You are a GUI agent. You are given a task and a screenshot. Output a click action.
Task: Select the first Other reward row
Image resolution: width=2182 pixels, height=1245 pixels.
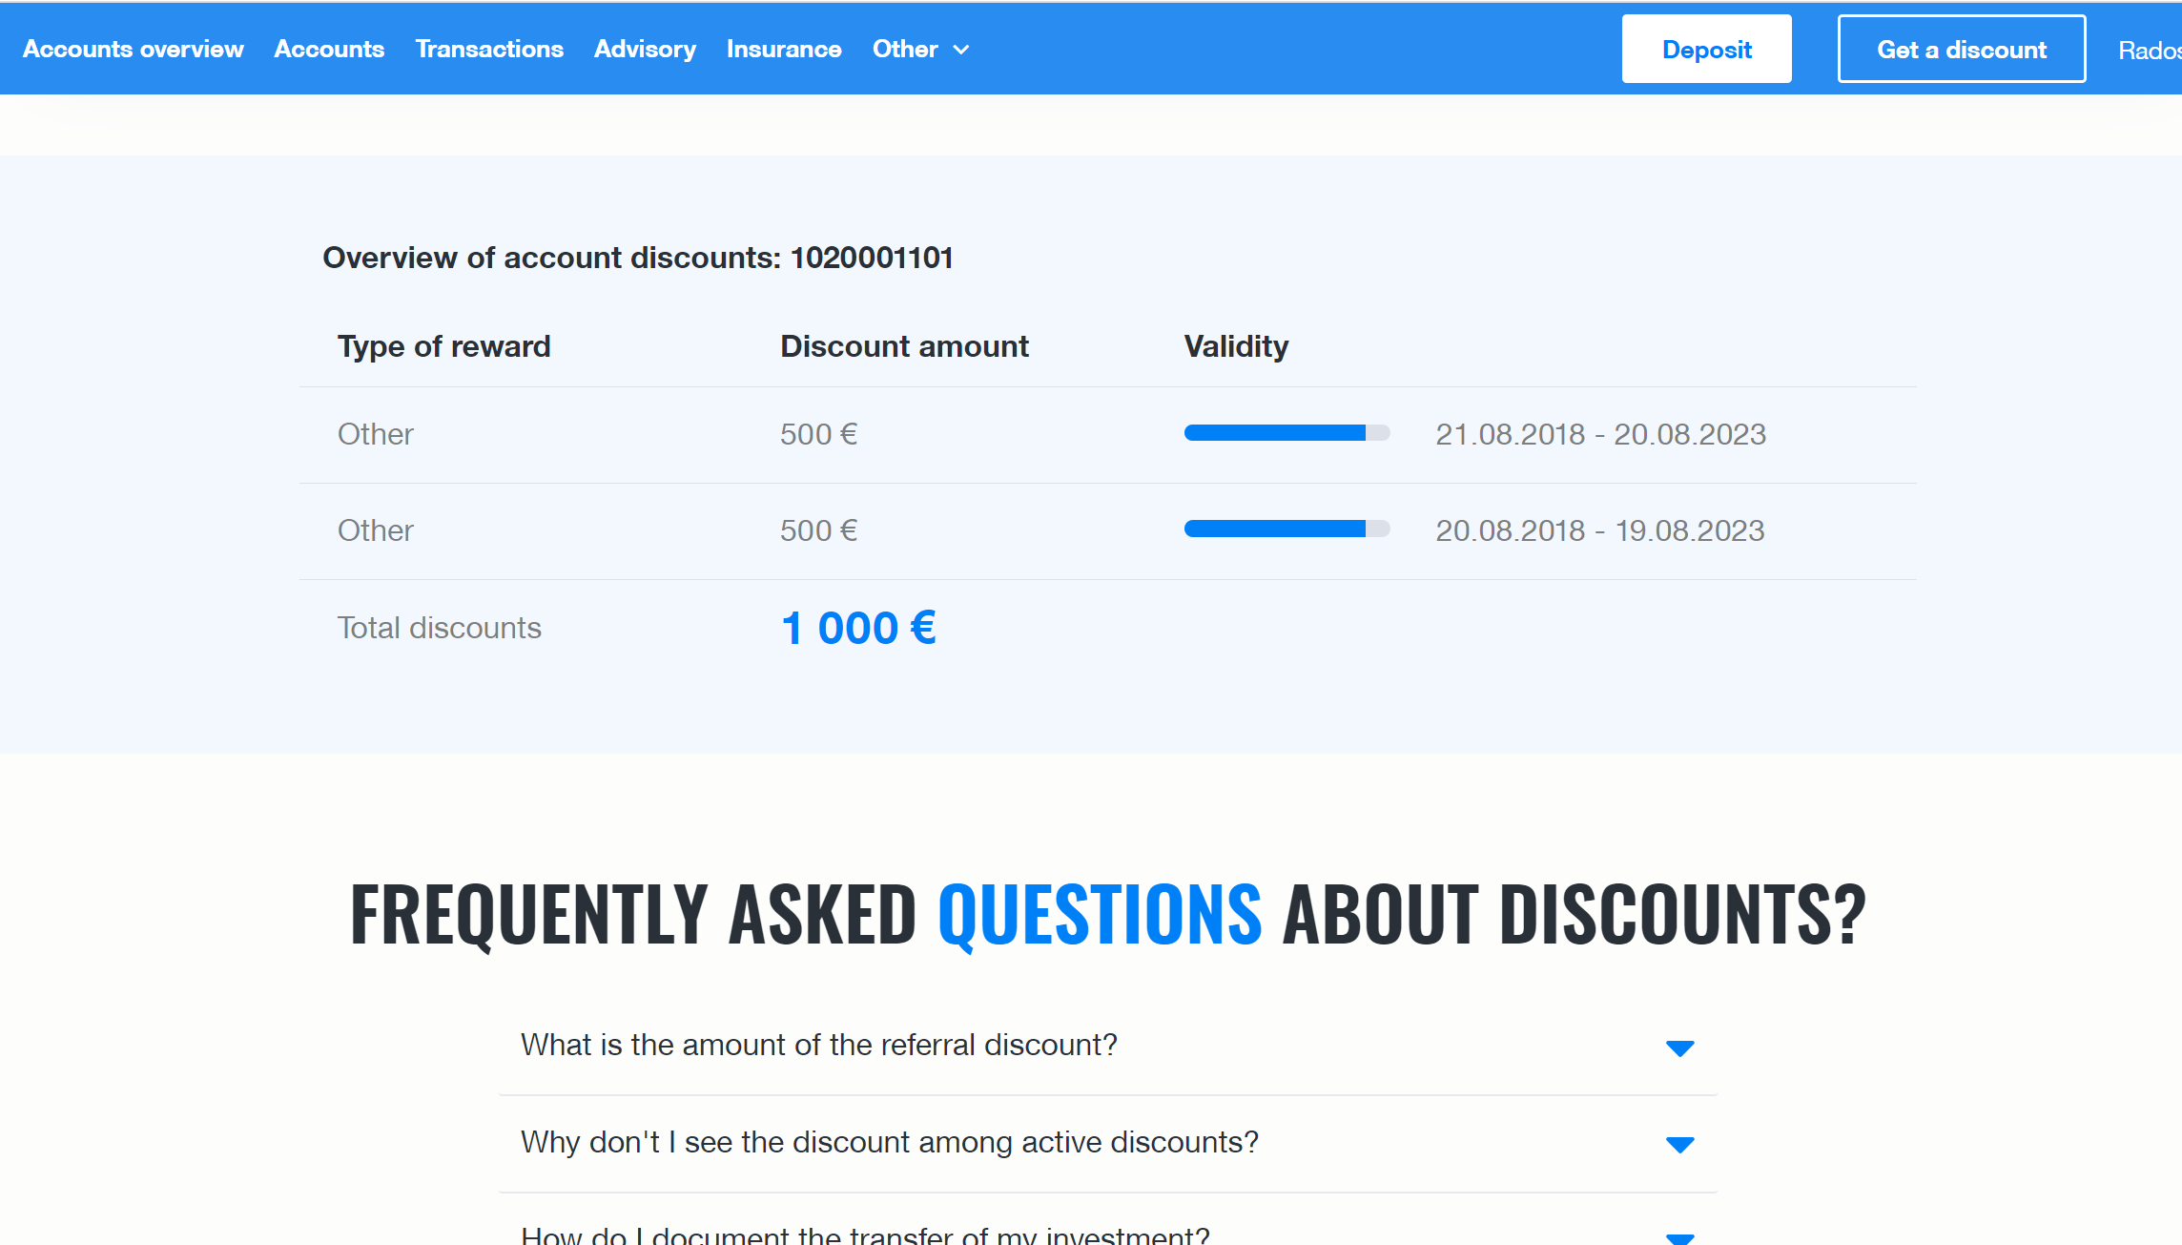[376, 434]
